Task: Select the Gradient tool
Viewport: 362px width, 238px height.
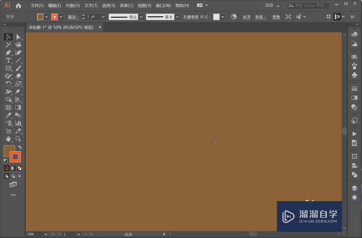Action: click(x=18, y=107)
